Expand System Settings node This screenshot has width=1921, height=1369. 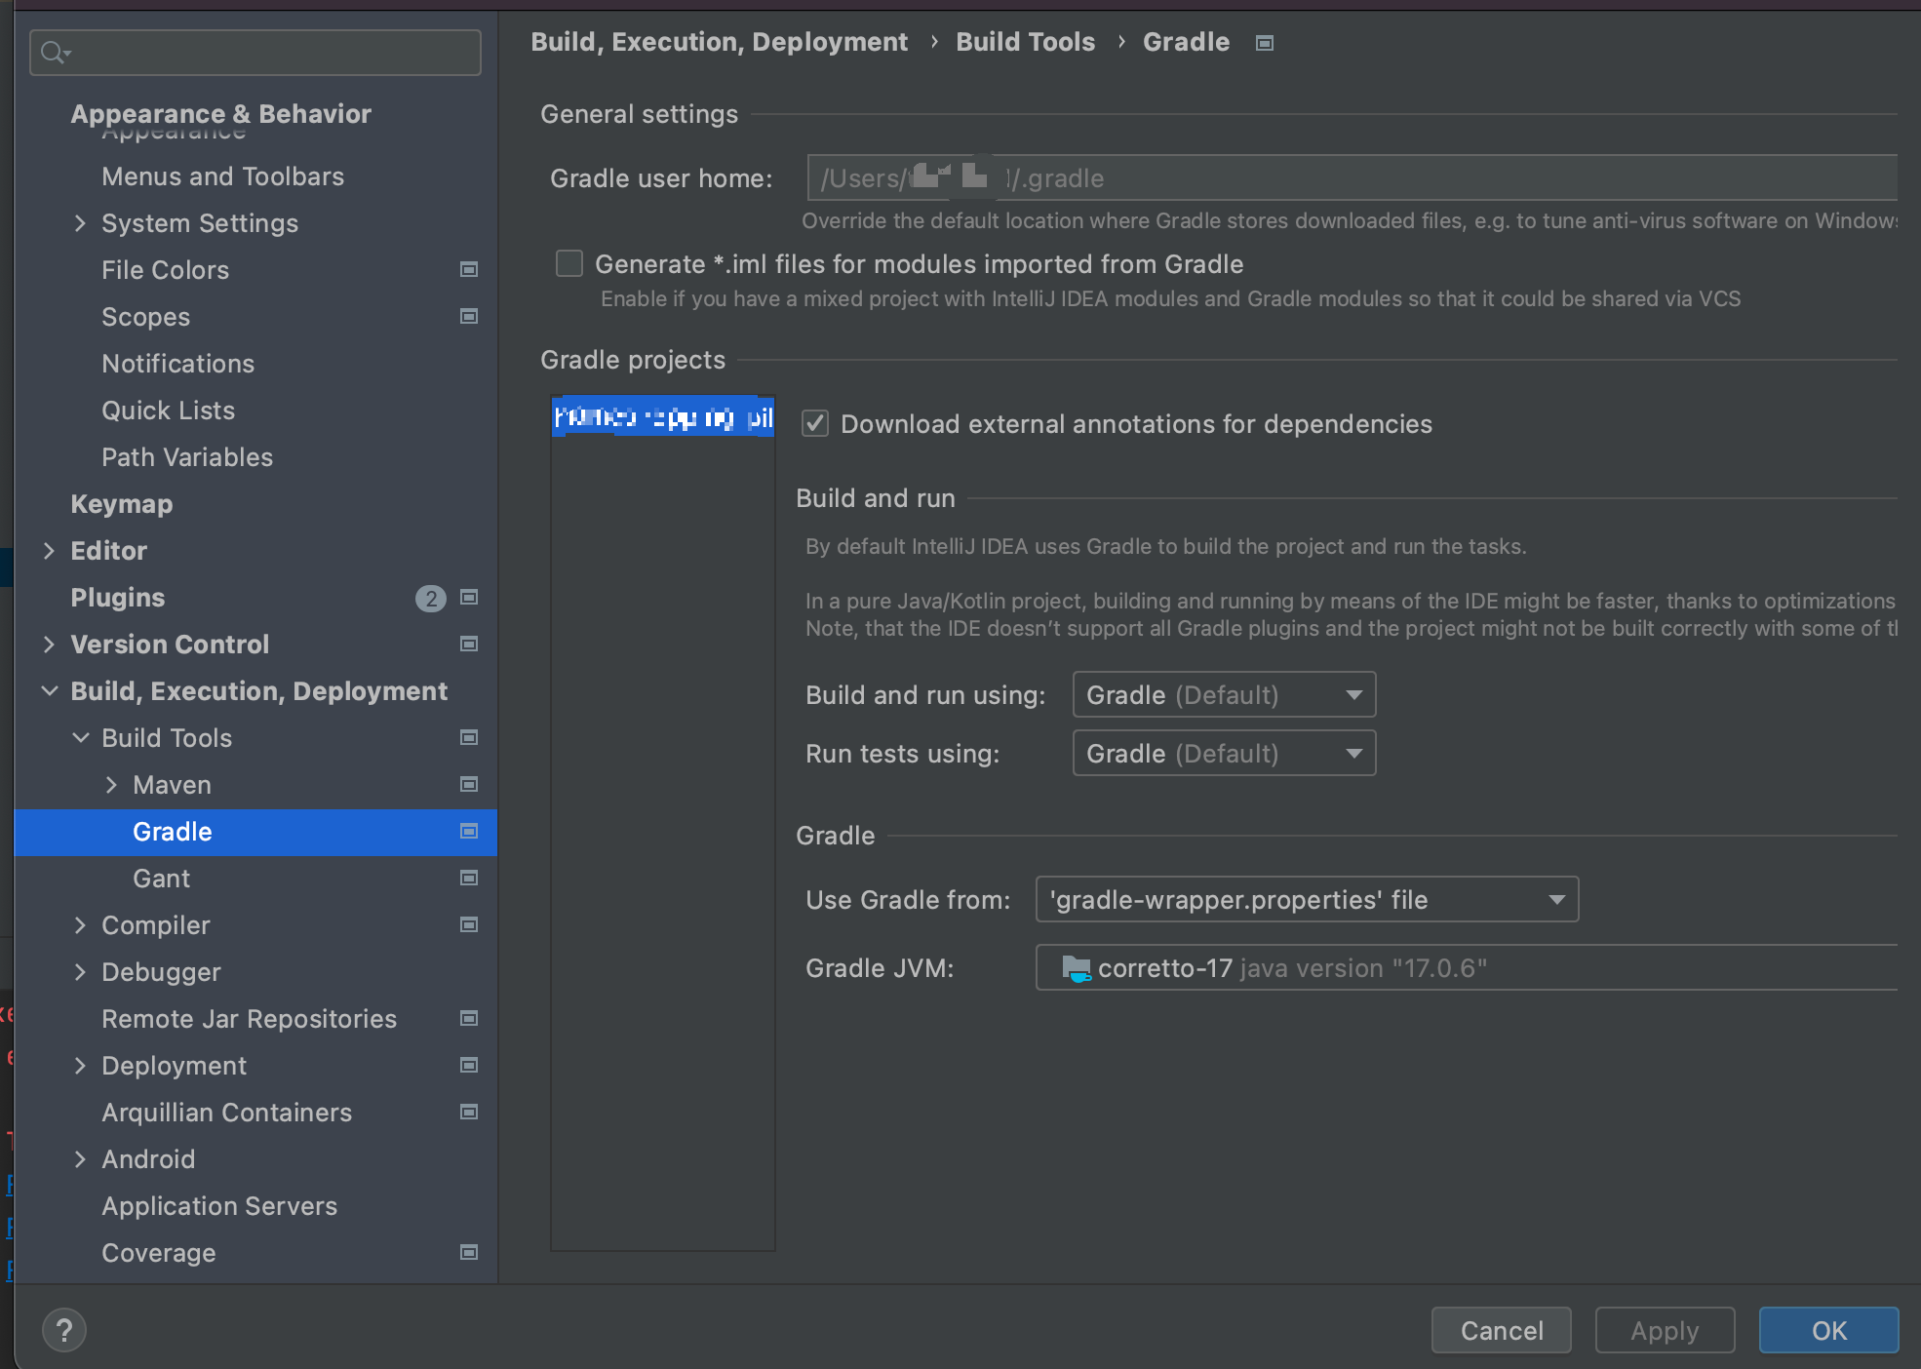(x=80, y=223)
